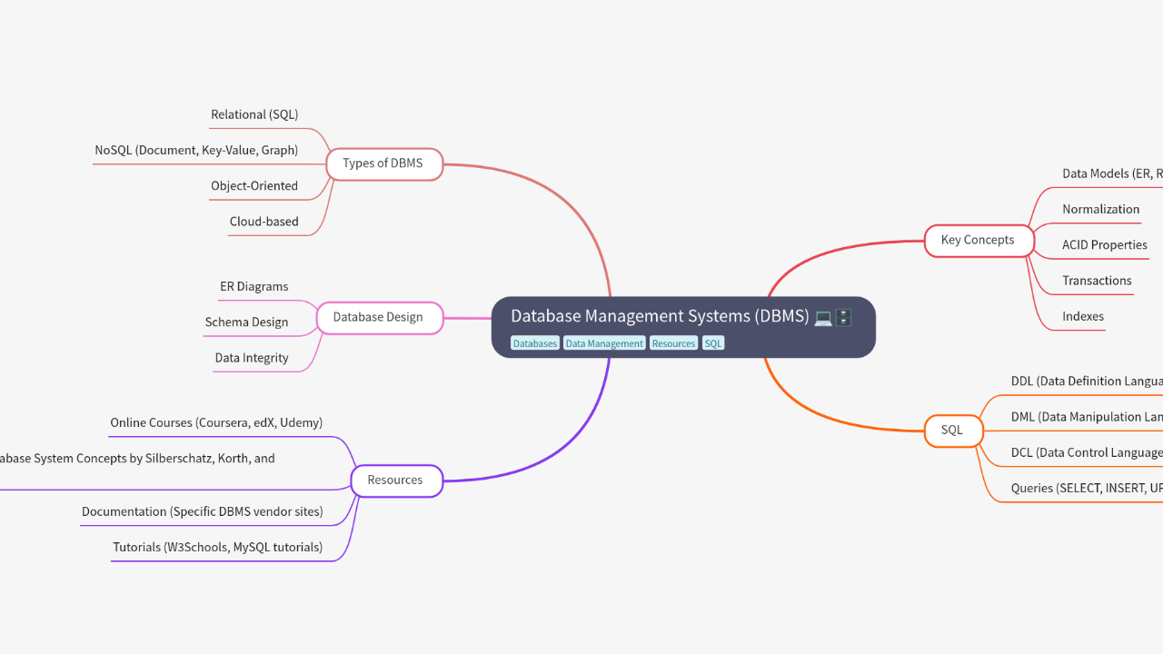Click the Data Integrity leaf

[252, 357]
